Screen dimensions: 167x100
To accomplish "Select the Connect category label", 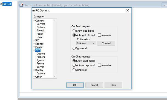I will (x=40, y=21).
